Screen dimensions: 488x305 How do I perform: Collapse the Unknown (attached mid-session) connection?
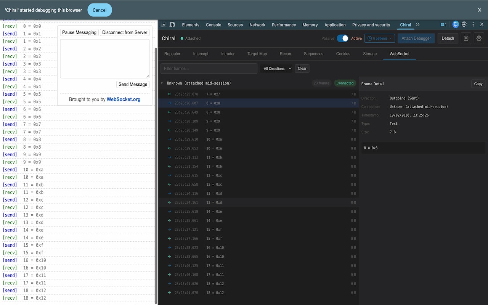162,83
